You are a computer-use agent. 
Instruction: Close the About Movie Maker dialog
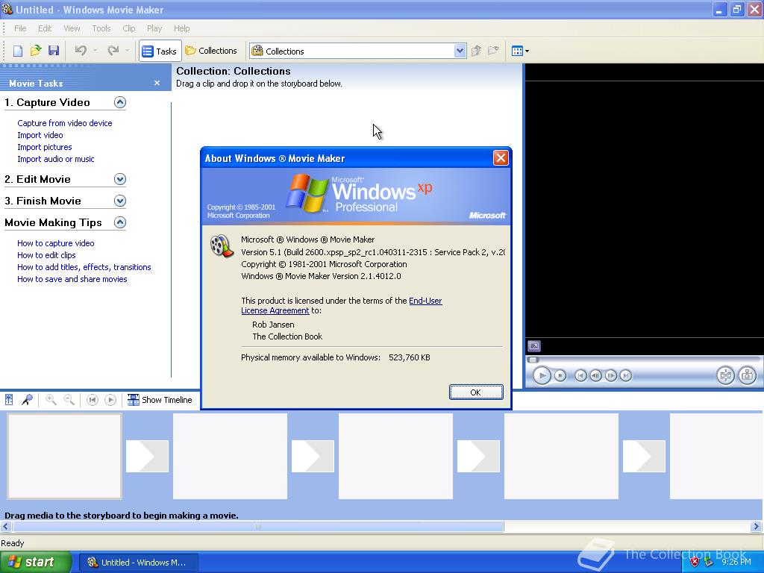[501, 158]
